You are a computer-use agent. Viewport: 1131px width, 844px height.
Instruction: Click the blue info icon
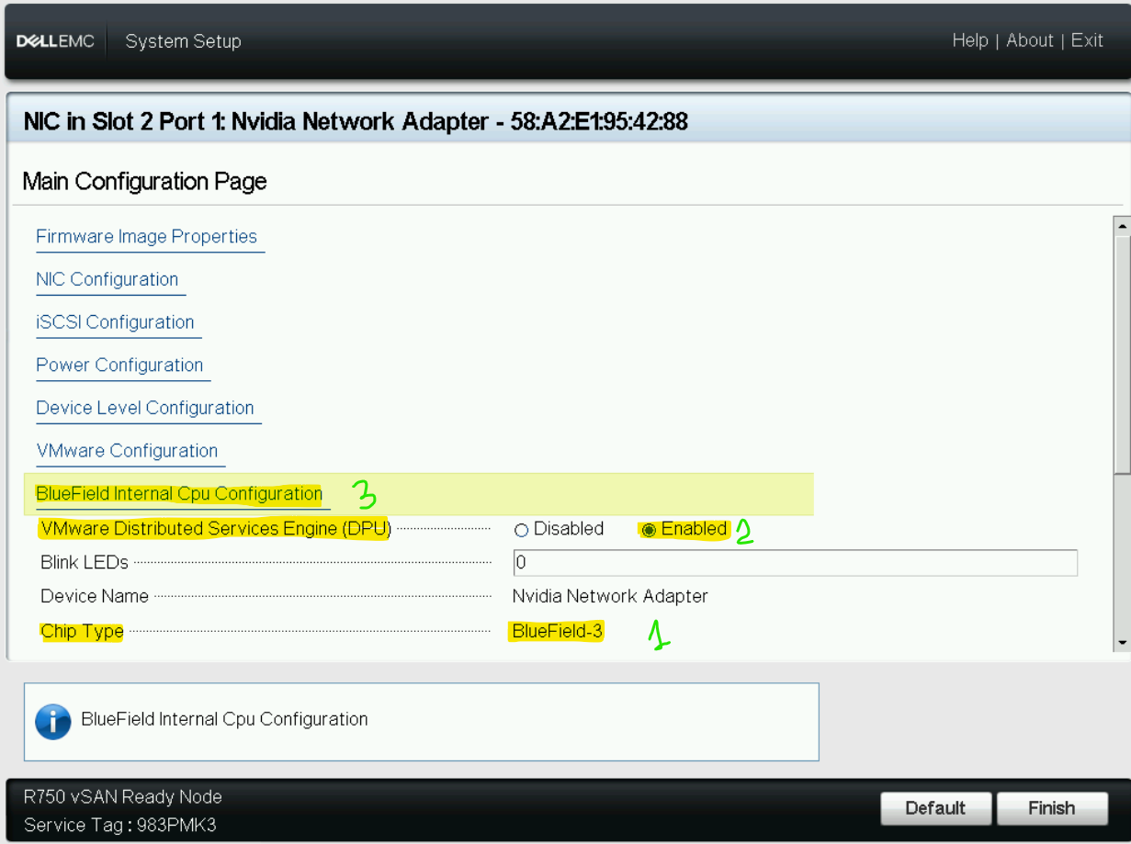click(53, 721)
